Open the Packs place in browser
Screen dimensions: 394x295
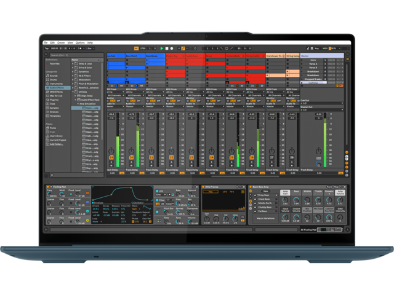54,127
